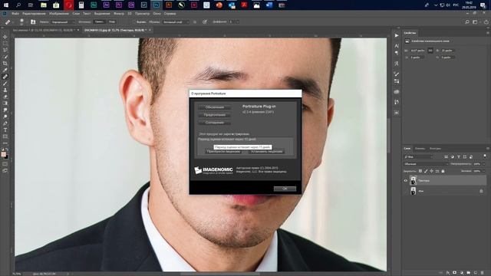Open the Справка menu
The image size is (491, 276).
(170, 14)
